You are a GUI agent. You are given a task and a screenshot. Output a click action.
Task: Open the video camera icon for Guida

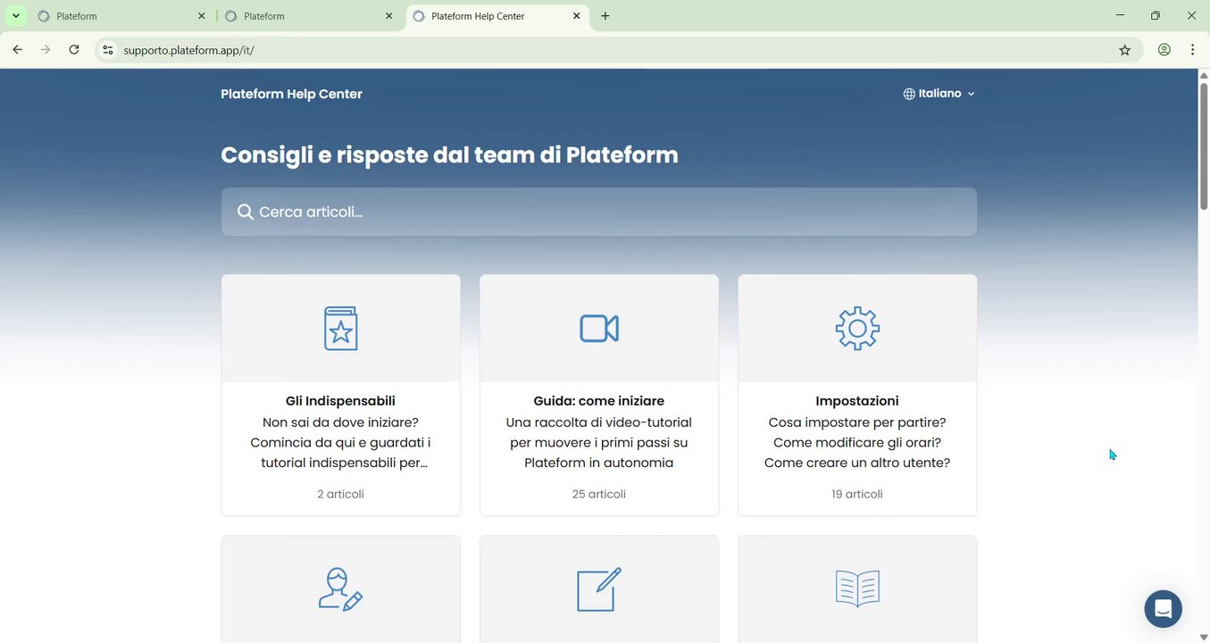tap(599, 329)
